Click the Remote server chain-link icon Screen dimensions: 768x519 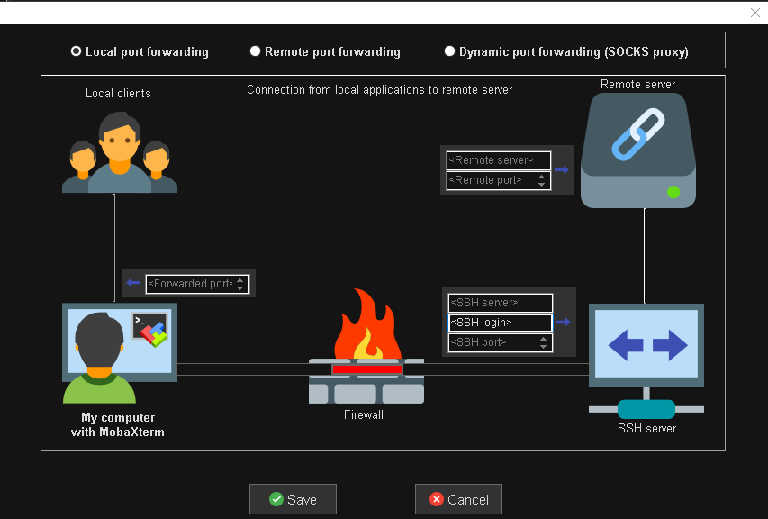tap(637, 135)
